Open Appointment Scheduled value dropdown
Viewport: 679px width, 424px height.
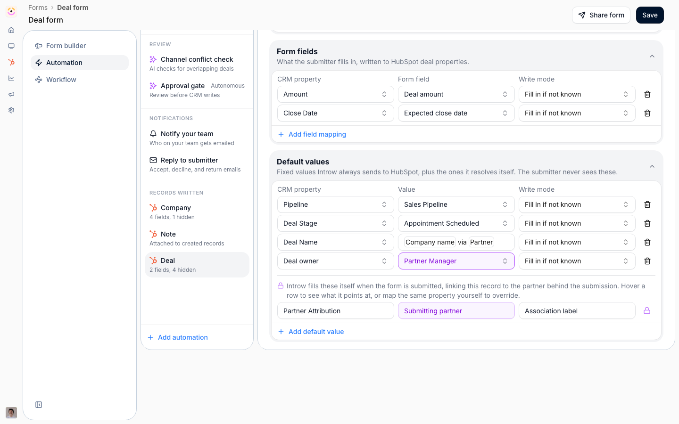tap(456, 223)
